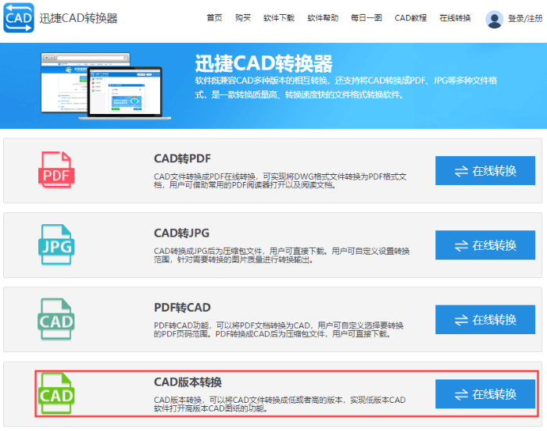
Task: Start 在线转换 for PDF转CAD
Action: [485, 319]
